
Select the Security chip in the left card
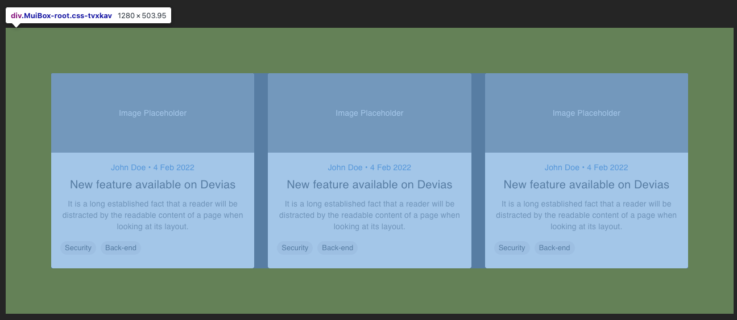(x=78, y=248)
